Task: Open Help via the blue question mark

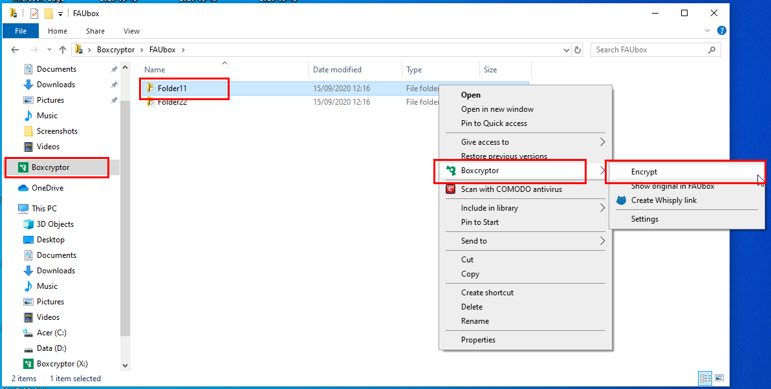Action: pyautogui.click(x=721, y=30)
